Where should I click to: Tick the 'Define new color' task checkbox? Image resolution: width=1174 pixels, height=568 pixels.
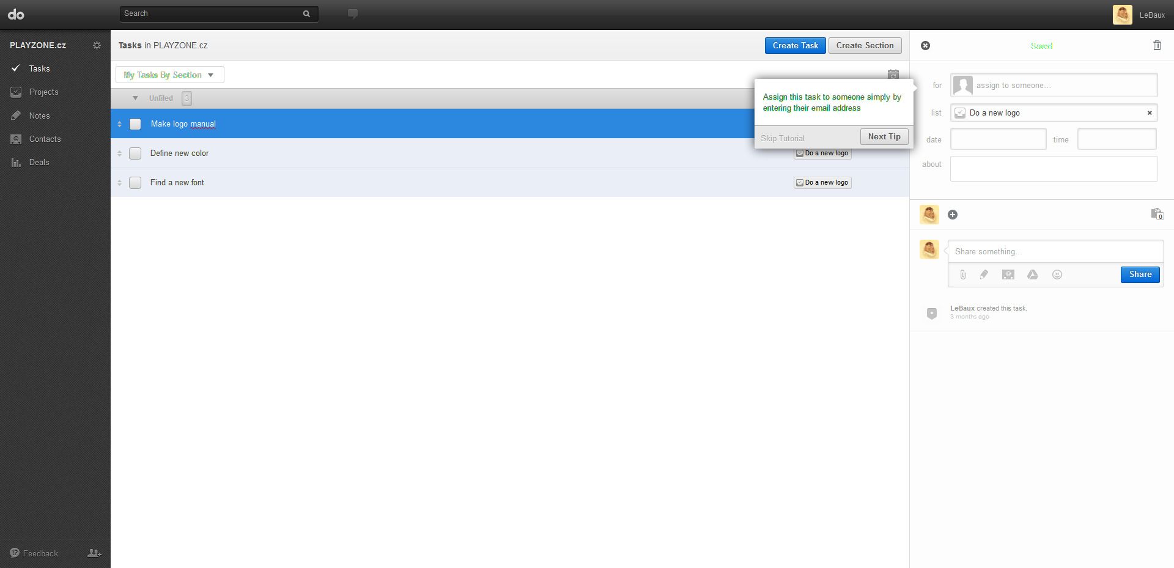pyautogui.click(x=135, y=153)
